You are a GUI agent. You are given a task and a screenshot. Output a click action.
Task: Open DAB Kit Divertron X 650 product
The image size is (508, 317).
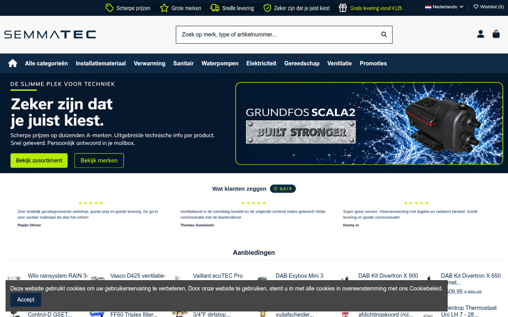pyautogui.click(x=471, y=279)
